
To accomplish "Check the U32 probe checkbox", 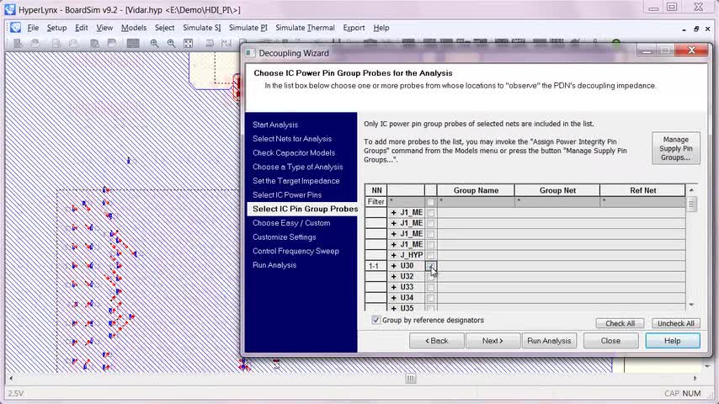I will (x=430, y=277).
